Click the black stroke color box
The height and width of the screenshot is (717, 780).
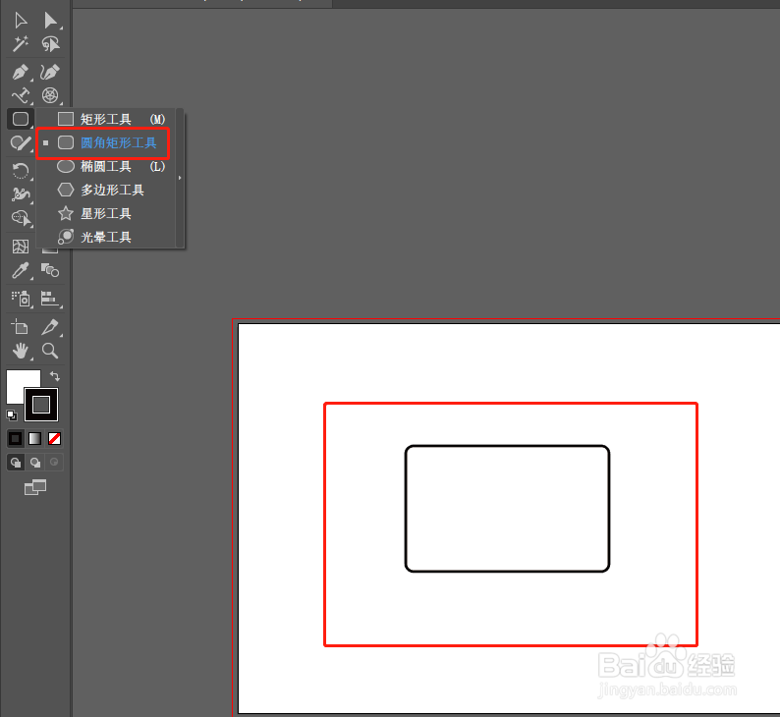(x=41, y=405)
